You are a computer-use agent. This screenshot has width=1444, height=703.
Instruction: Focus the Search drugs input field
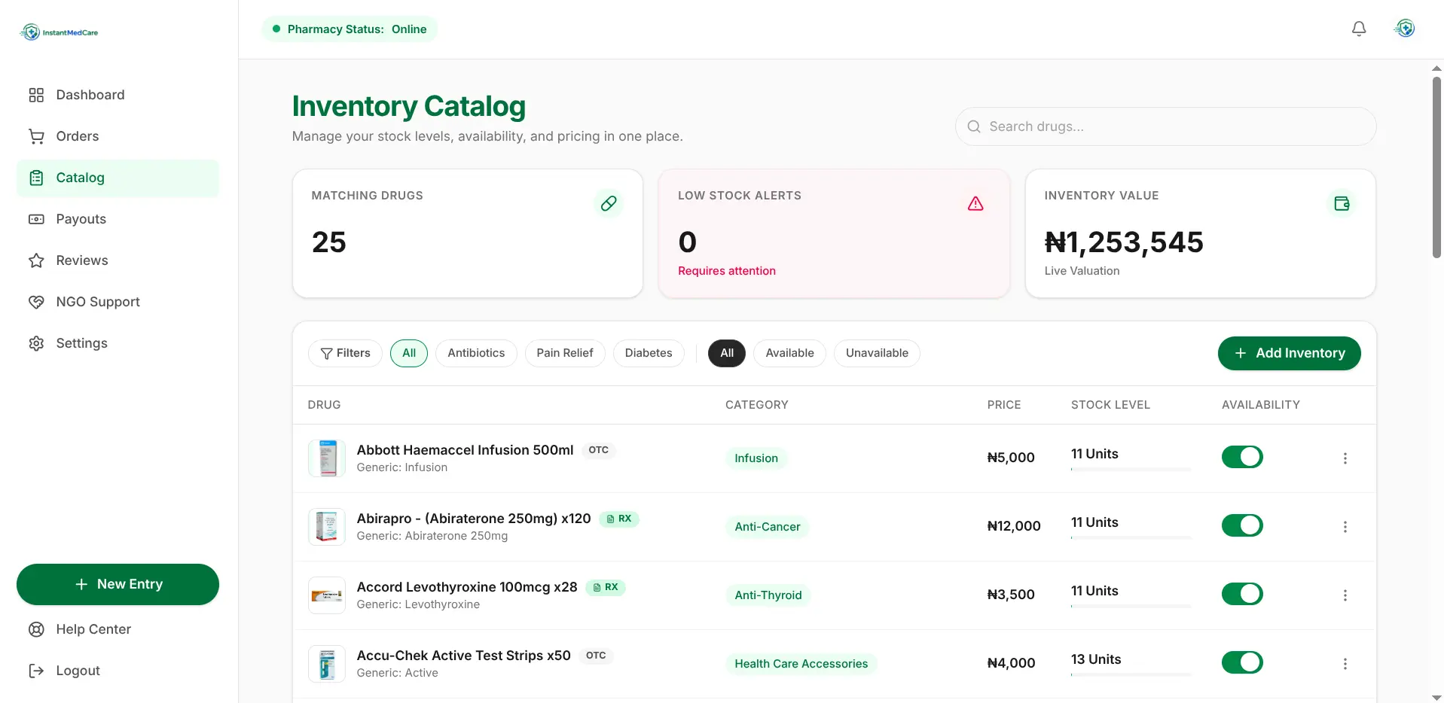(x=1165, y=126)
